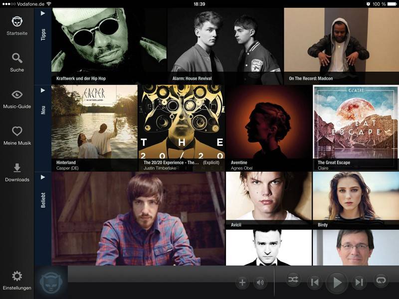Image resolution: width=399 pixels, height=299 pixels.
Task: Click the Aventine album title
Action: point(239,162)
